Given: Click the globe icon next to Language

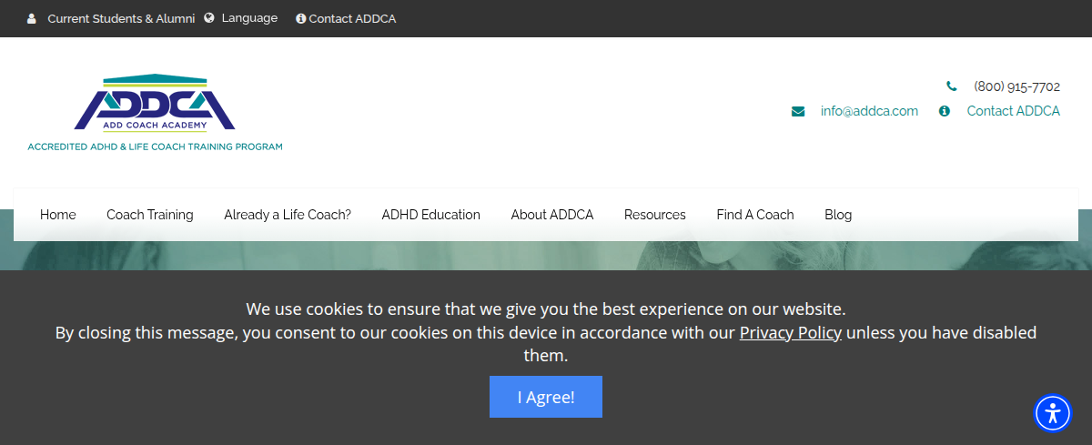Looking at the screenshot, I should [x=209, y=18].
